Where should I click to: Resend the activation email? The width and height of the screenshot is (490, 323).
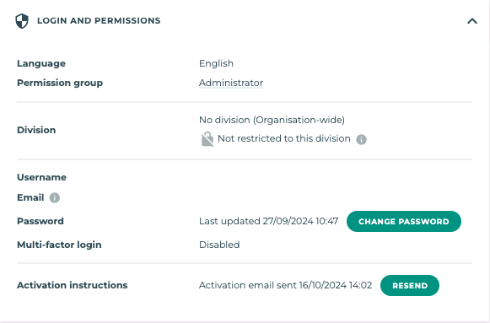[410, 286]
